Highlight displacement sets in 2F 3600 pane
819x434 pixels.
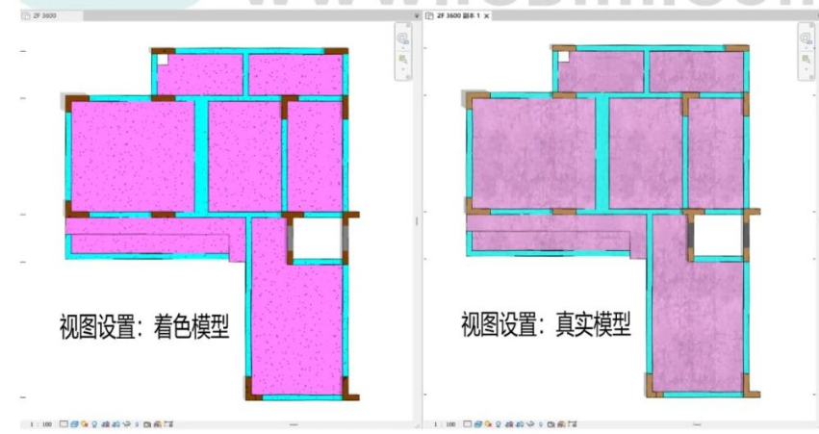pos(168,424)
